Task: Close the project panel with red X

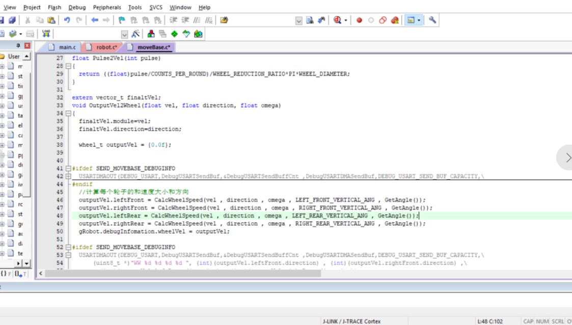Action: pyautogui.click(x=28, y=46)
